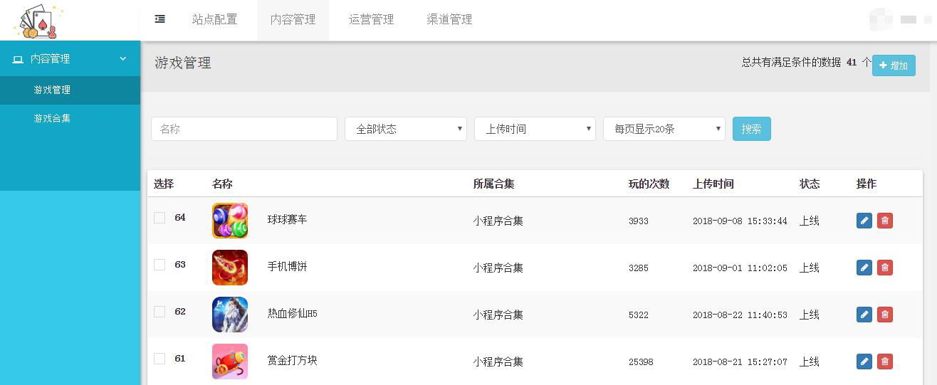This screenshot has width=937, height=385.
Task: Click the red delete icon for 球球赛车
Action: (x=884, y=221)
